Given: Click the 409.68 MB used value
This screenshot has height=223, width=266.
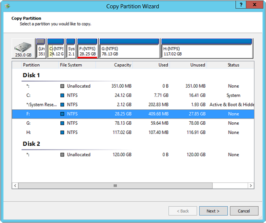Looking at the screenshot, I should click(159, 114).
